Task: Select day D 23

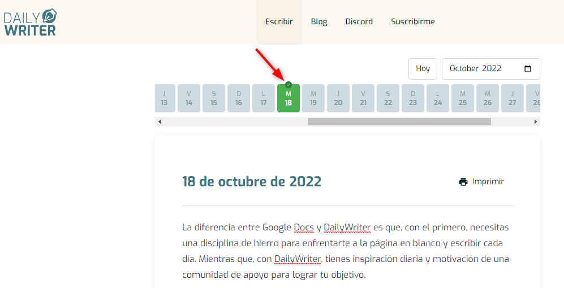Action: coord(413,98)
